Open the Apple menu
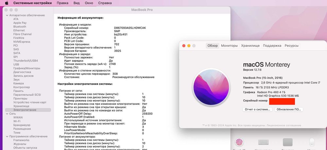This screenshot has width=327, height=150. click(x=7, y=3)
